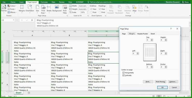This screenshot has width=192, height=98.
Task: Switch to the Data ribbon tab
Action: coord(53,2)
